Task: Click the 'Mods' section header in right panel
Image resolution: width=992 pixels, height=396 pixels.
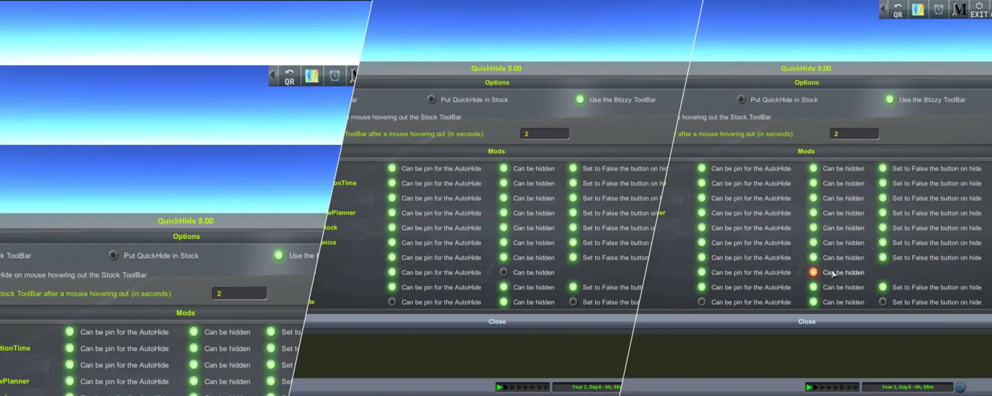Action: 806,151
